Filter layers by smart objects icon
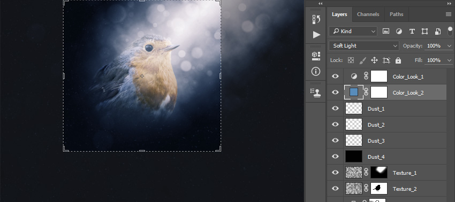Viewport: 455px width, 202px height. [437, 32]
